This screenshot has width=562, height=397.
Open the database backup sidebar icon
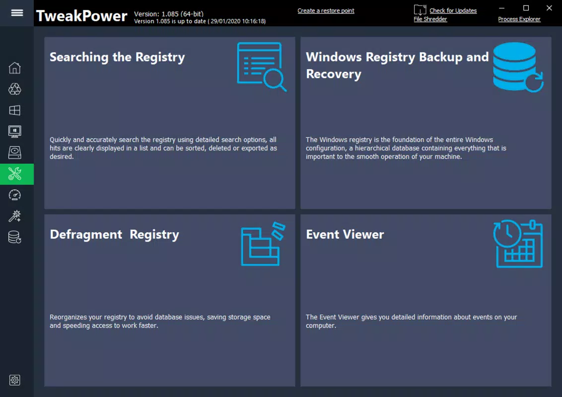coord(15,237)
